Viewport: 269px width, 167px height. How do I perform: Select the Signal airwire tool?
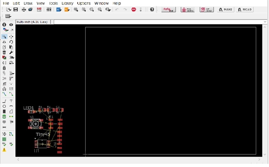click(11, 117)
